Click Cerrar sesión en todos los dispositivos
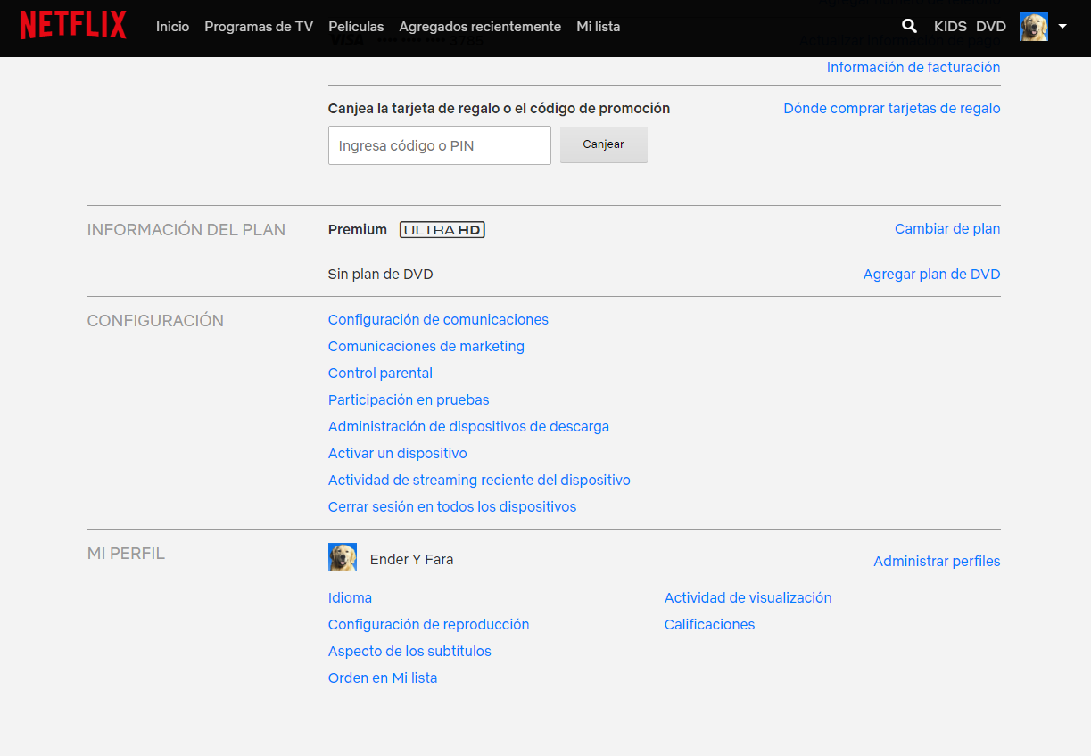 (451, 507)
